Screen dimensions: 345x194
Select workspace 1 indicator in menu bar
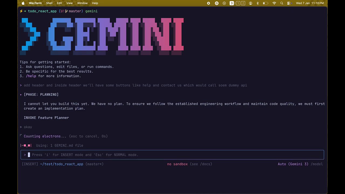(238, 3)
